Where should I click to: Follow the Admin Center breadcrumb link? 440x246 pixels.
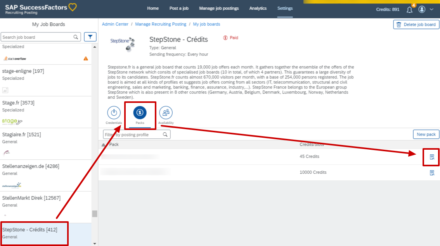(115, 24)
